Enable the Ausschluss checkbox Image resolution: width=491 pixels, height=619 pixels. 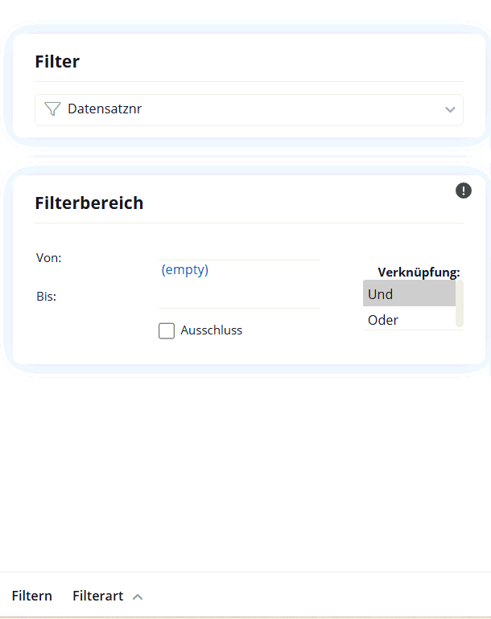167,331
